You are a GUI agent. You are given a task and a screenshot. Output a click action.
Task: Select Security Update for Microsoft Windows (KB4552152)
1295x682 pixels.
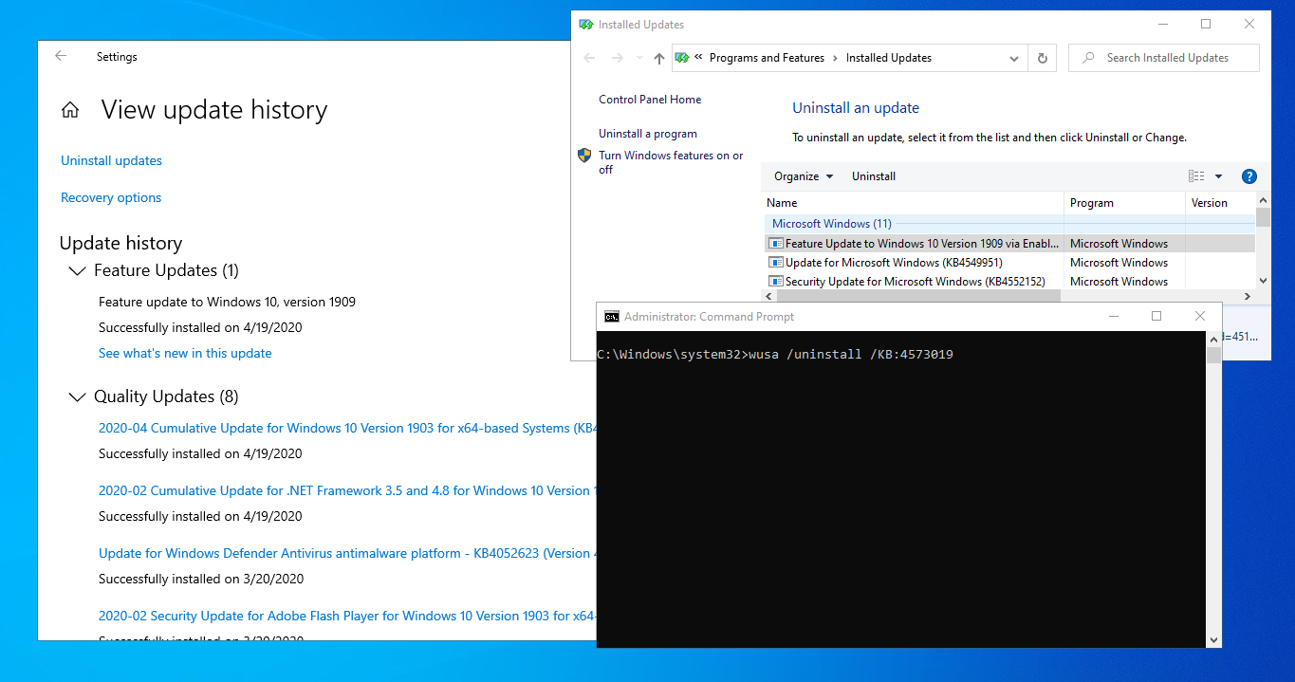pos(1009,282)
